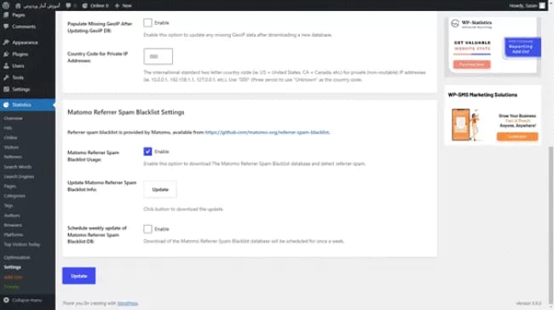Click the red button in WP-Statistics ad
Image resolution: width=554 pixels, height=310 pixels.
472,65
